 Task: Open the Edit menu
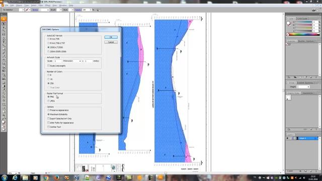(x=12, y=6)
